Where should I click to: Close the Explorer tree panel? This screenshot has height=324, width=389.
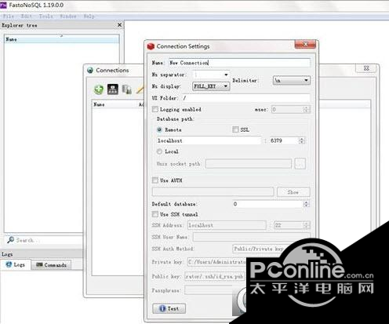[119, 25]
